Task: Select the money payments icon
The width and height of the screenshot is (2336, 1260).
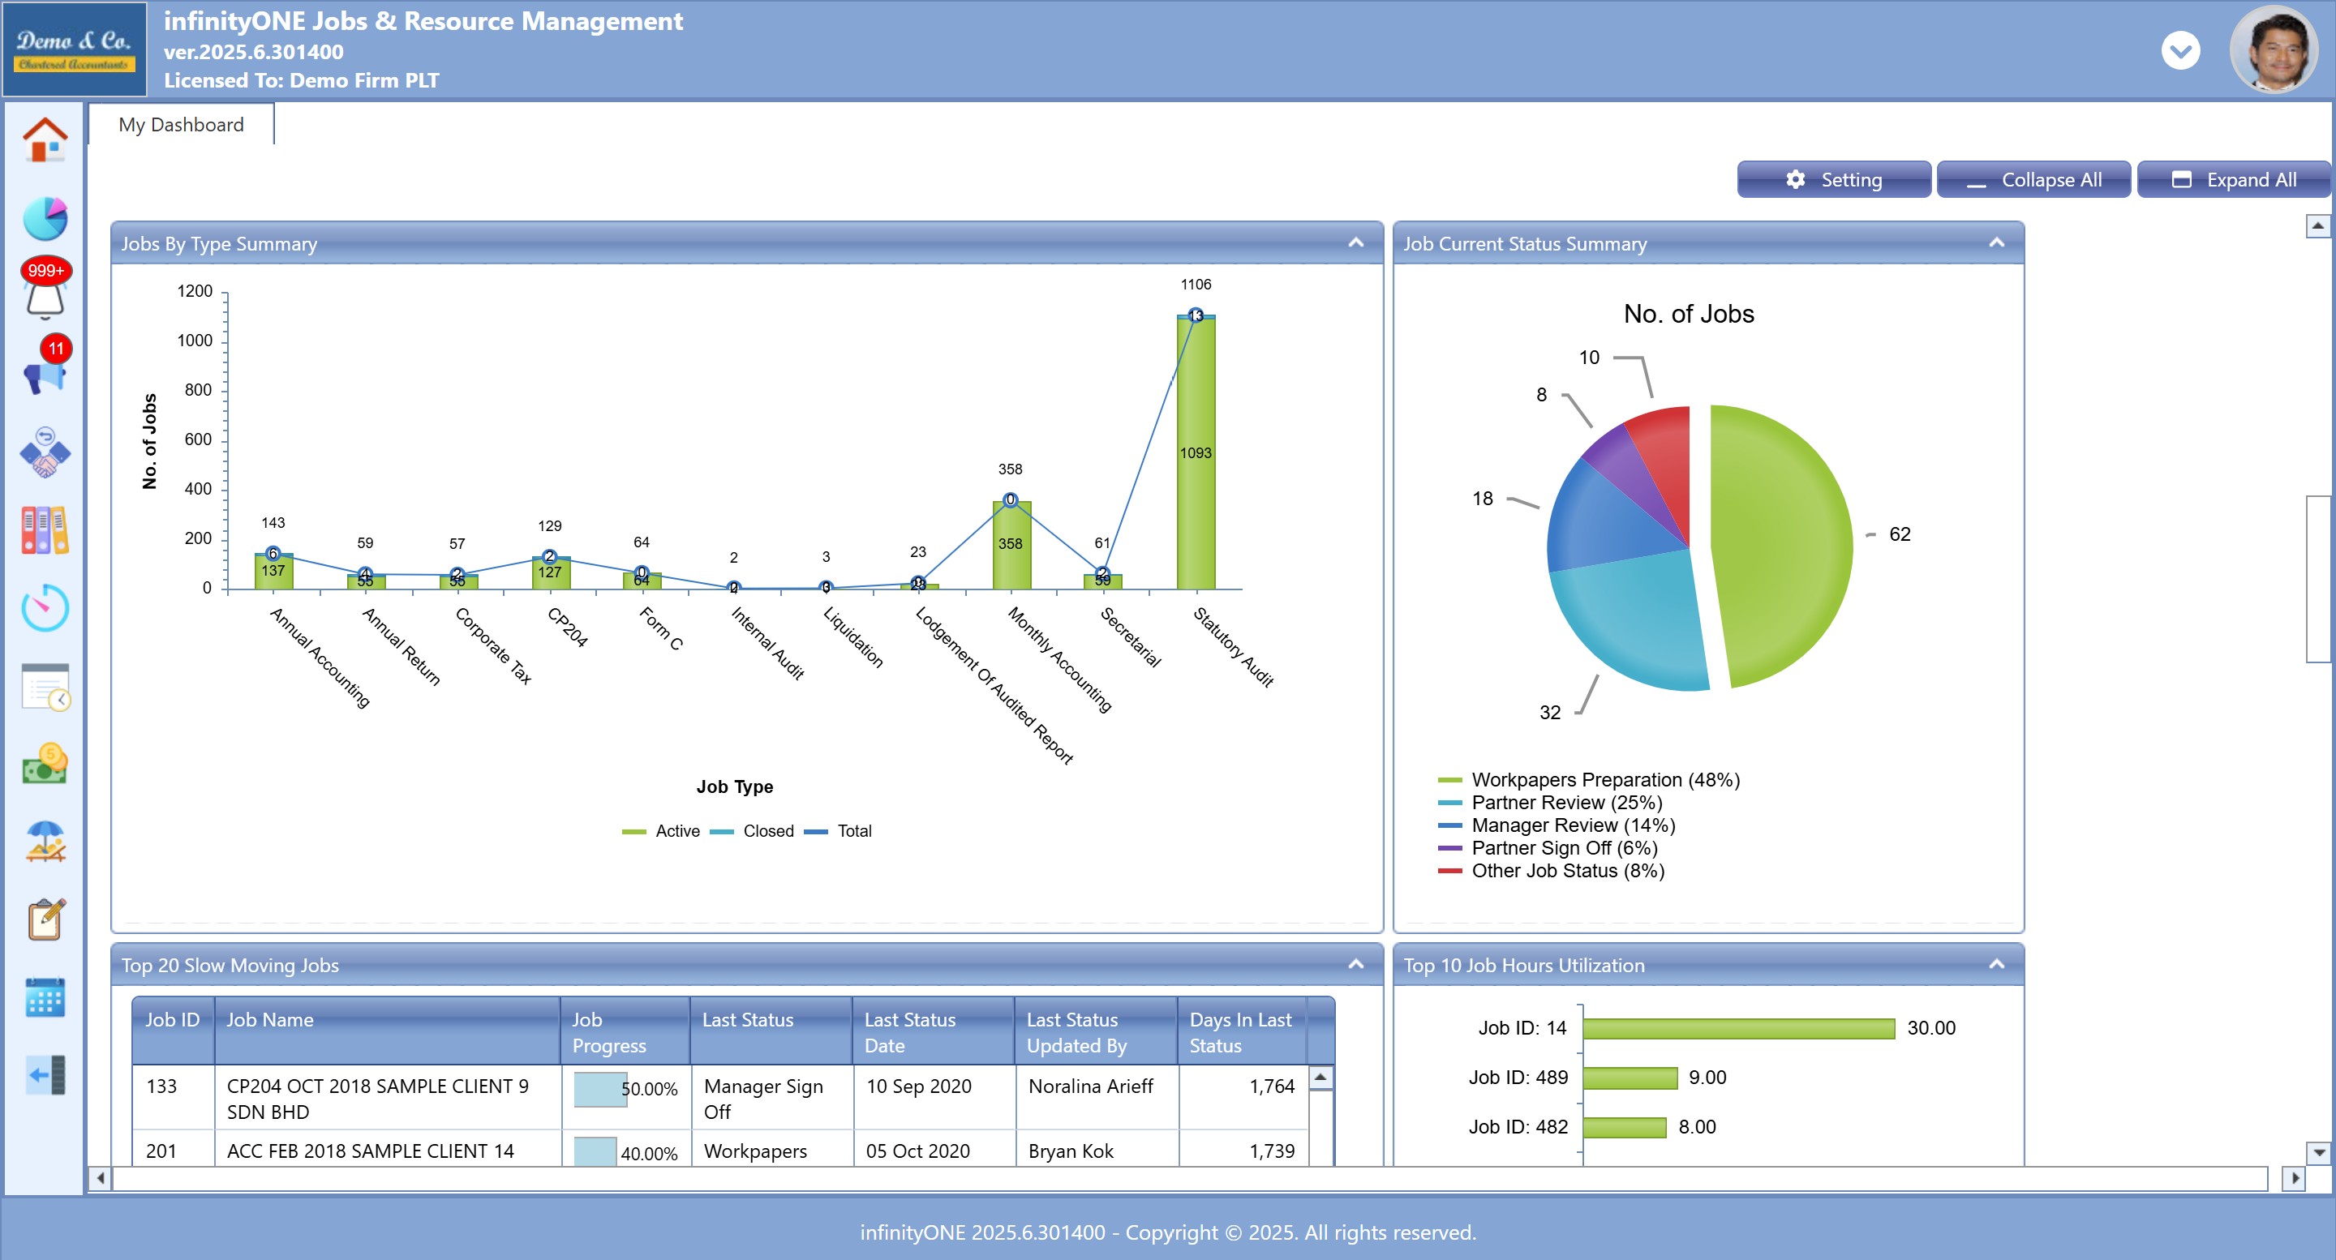Action: click(x=45, y=764)
